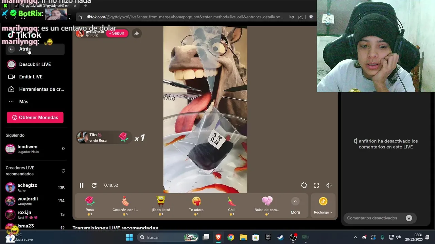Open the site settings icon in the address bar
This screenshot has height=244, width=435.
(x=80, y=17)
